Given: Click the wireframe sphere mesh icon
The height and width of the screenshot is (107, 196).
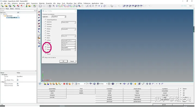Looking at the screenshot, I should [x=109, y=84].
